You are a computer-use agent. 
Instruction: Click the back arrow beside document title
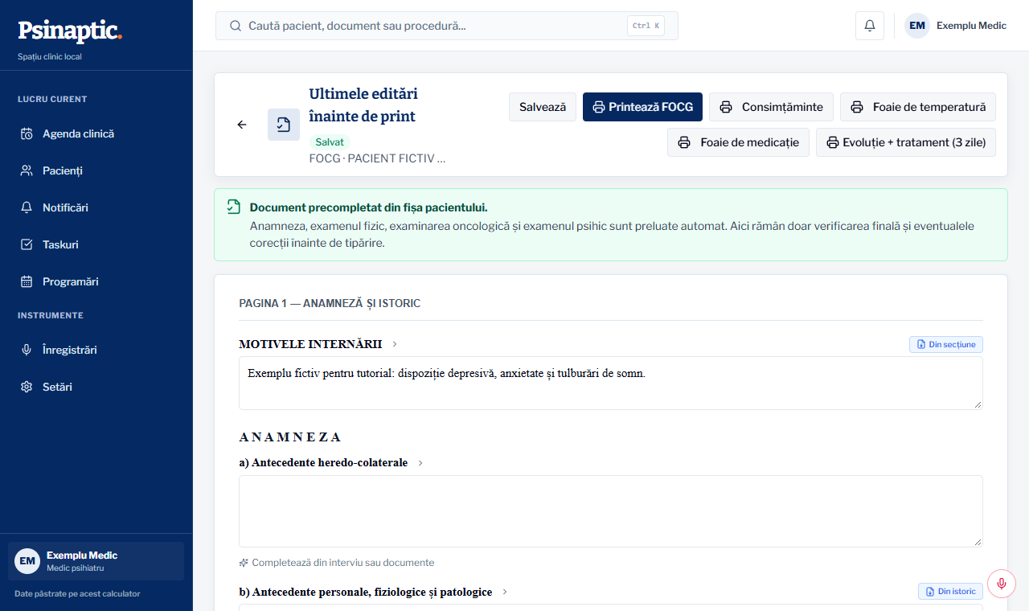click(x=242, y=125)
